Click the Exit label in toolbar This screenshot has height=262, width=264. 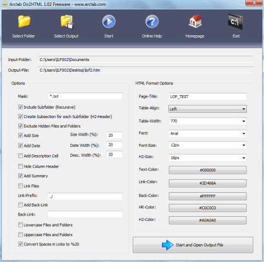coord(236,36)
